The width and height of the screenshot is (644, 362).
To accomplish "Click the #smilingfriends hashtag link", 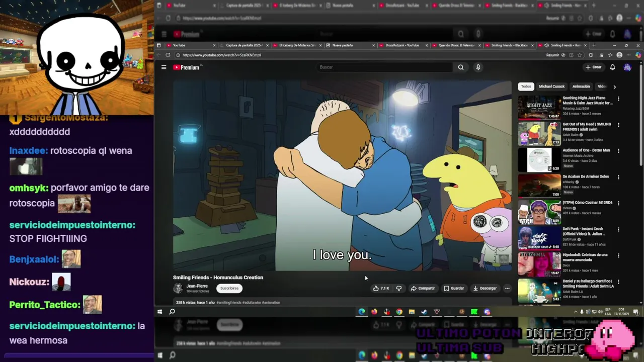I will pos(229,303).
